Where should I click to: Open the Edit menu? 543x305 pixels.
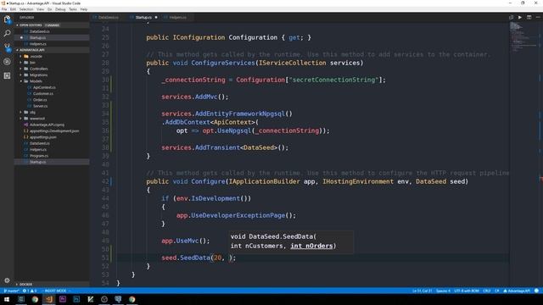13,9
